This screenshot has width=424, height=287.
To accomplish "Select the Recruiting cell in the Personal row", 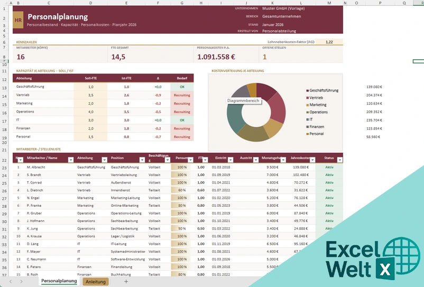I will tap(182, 137).
